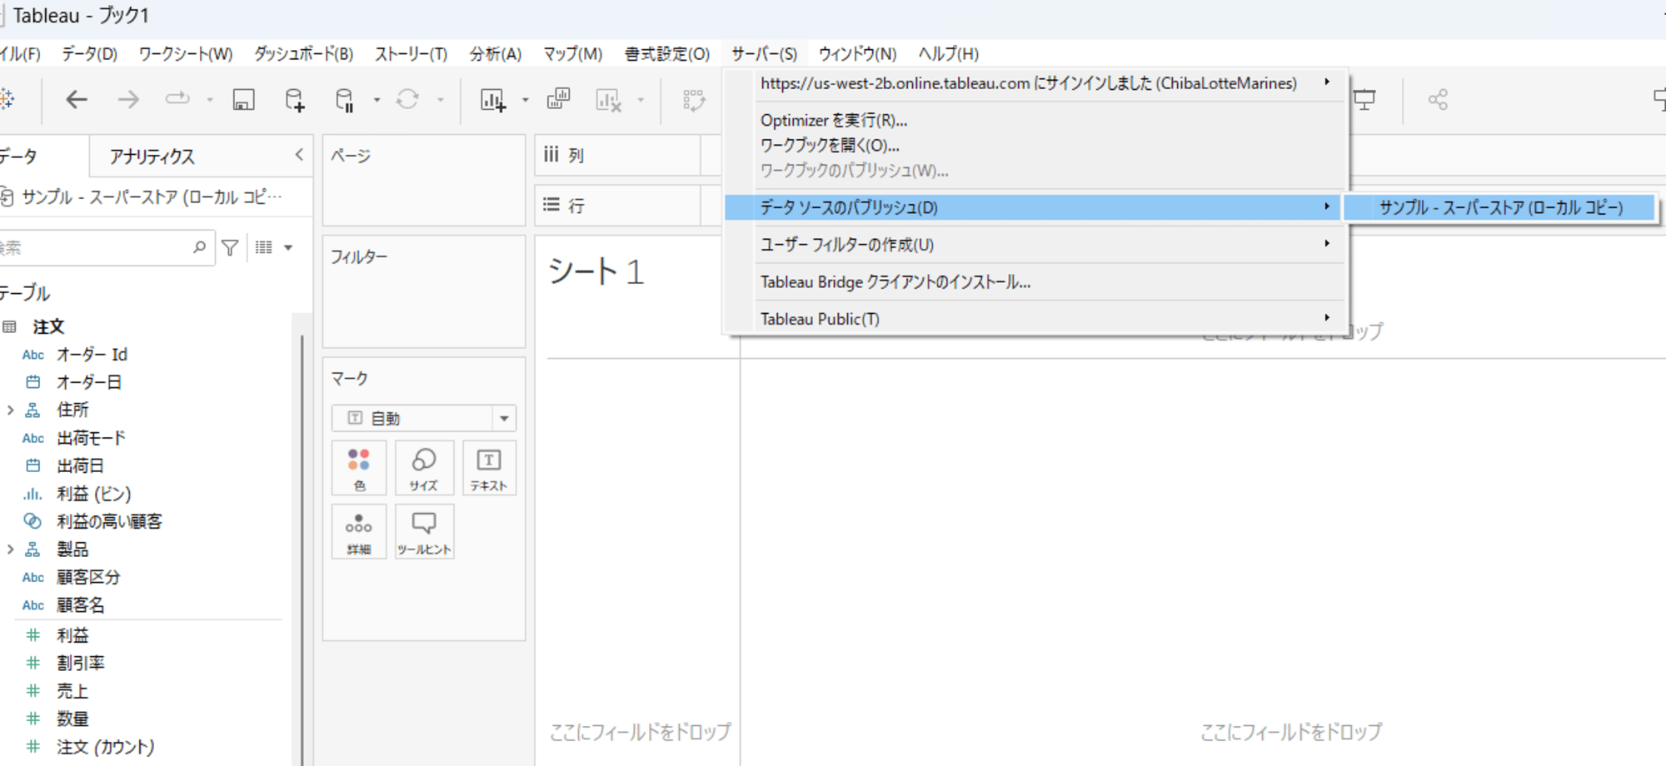Select the 利益の高い顧客 set field

pos(109,521)
